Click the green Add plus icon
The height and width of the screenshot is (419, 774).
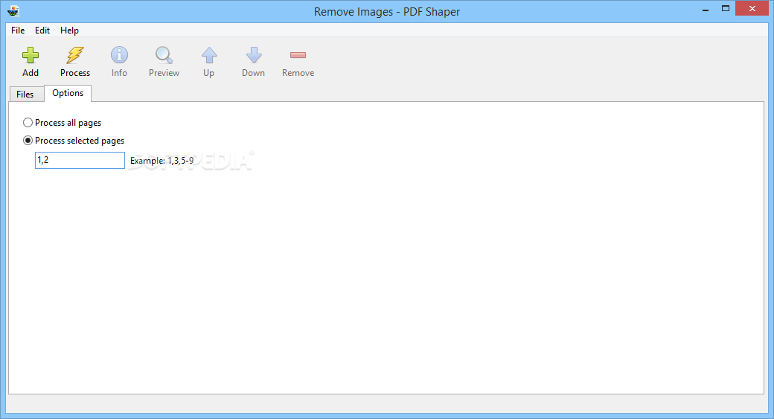30,55
